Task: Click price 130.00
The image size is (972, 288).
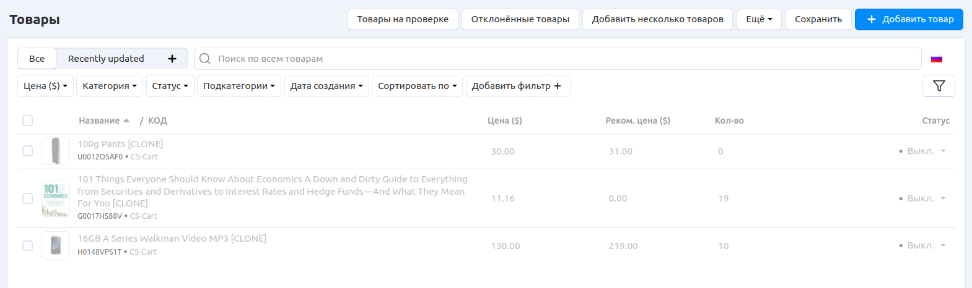Action: pos(506,246)
